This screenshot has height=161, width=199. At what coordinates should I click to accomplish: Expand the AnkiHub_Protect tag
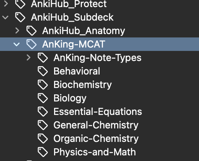[x=6, y=4]
